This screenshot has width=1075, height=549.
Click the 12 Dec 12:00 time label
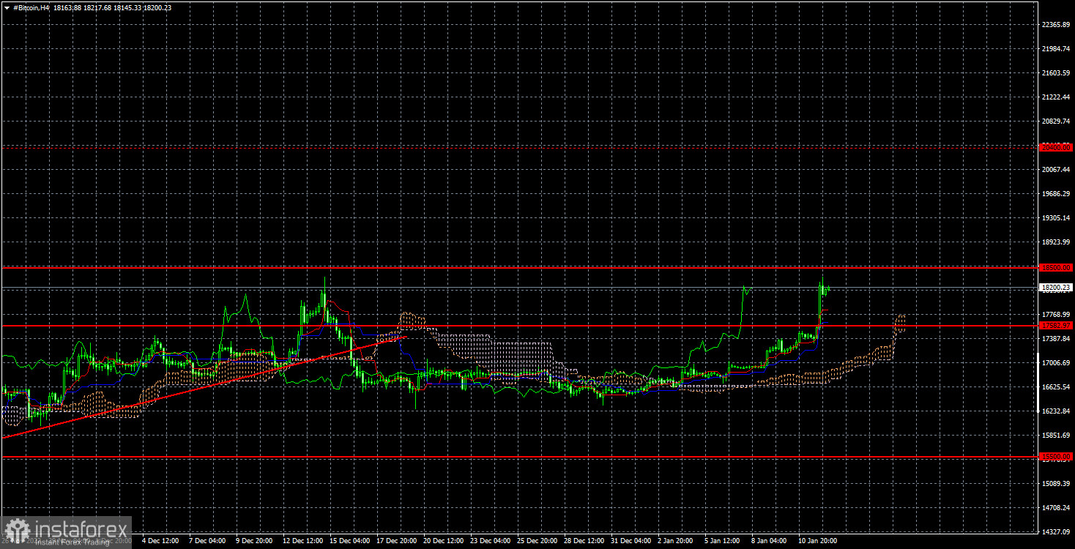[303, 541]
